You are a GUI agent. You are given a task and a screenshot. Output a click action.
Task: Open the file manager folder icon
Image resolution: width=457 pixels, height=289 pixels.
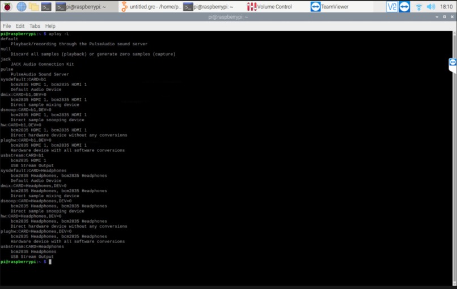coord(34,6)
